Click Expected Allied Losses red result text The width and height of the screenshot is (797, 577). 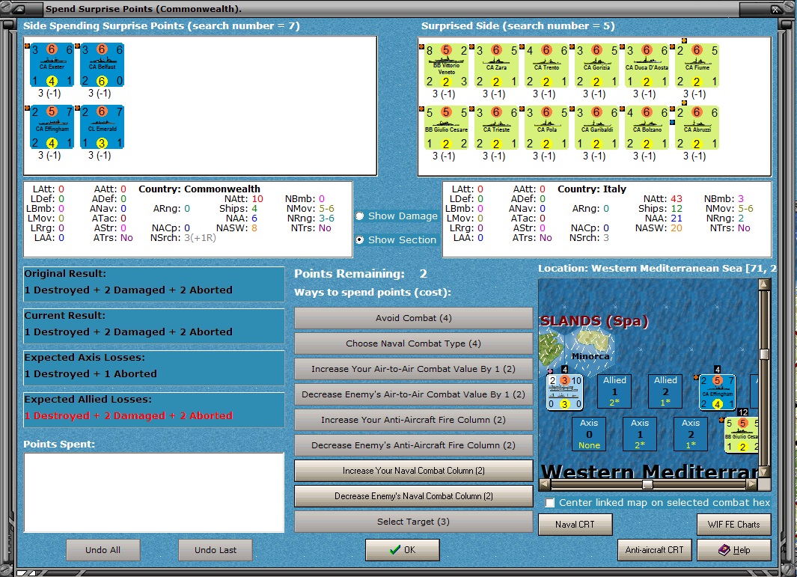pyautogui.click(x=128, y=416)
